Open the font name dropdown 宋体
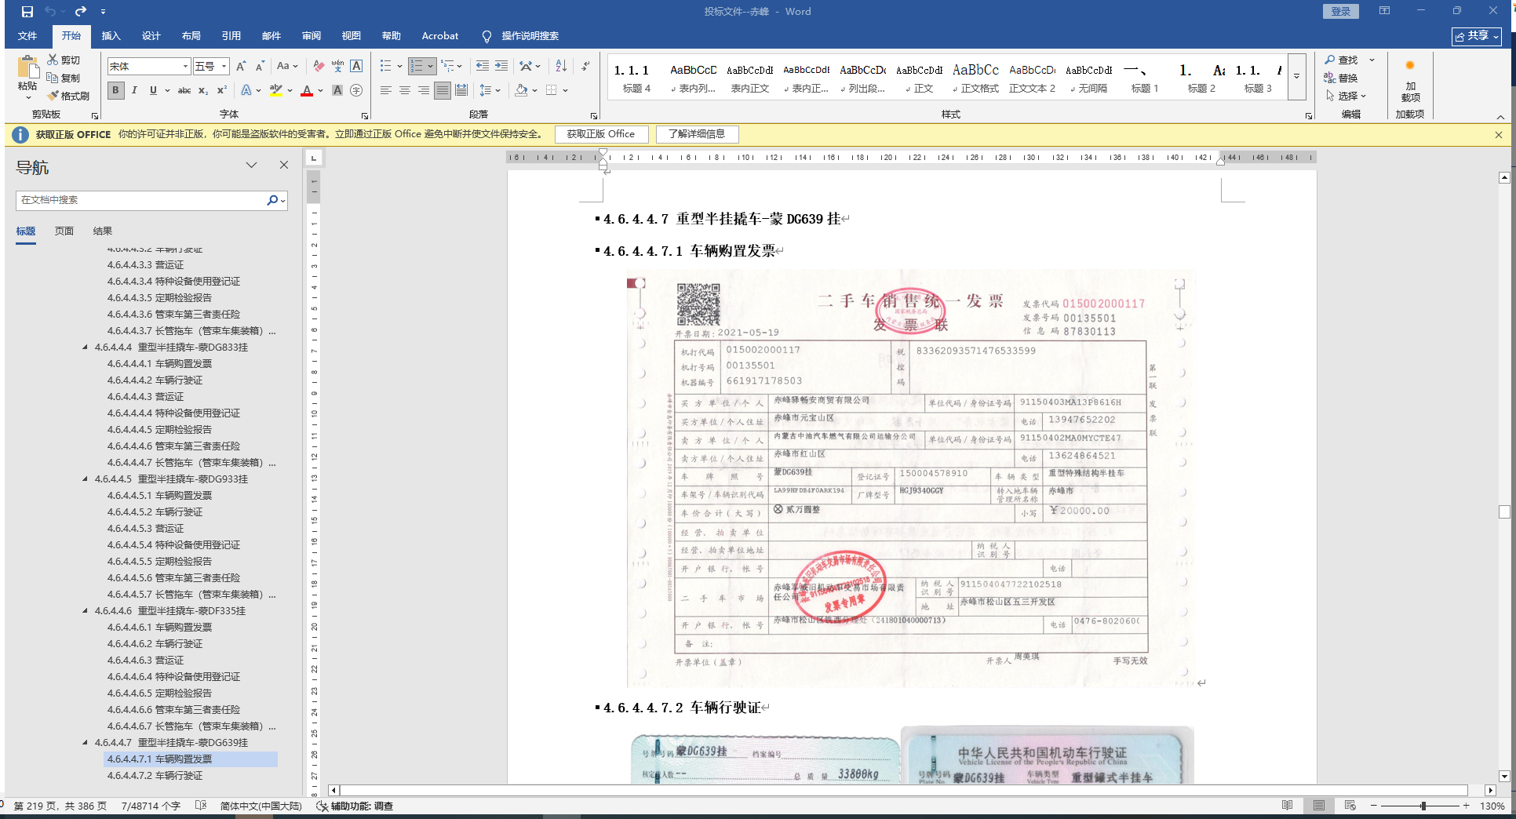The height and width of the screenshot is (819, 1516). click(185, 67)
